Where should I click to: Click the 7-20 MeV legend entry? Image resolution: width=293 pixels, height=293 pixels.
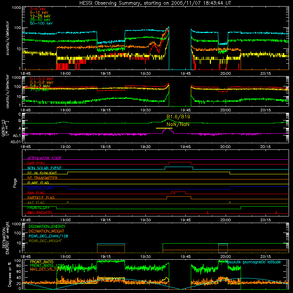[x=40, y=90]
